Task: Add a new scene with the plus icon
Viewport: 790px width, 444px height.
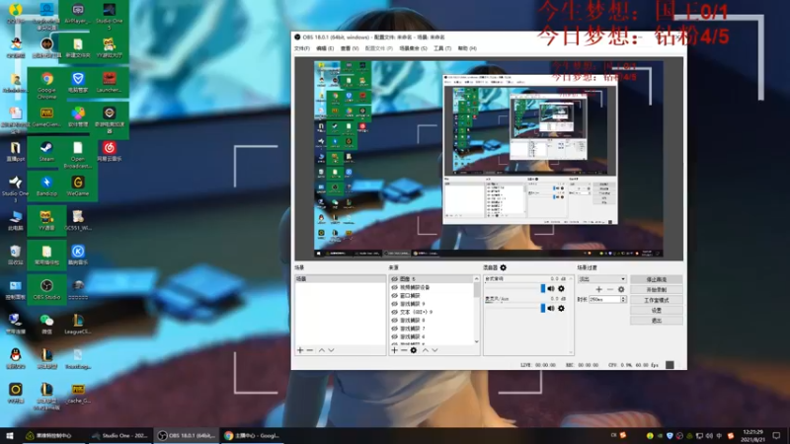Action: coord(300,350)
